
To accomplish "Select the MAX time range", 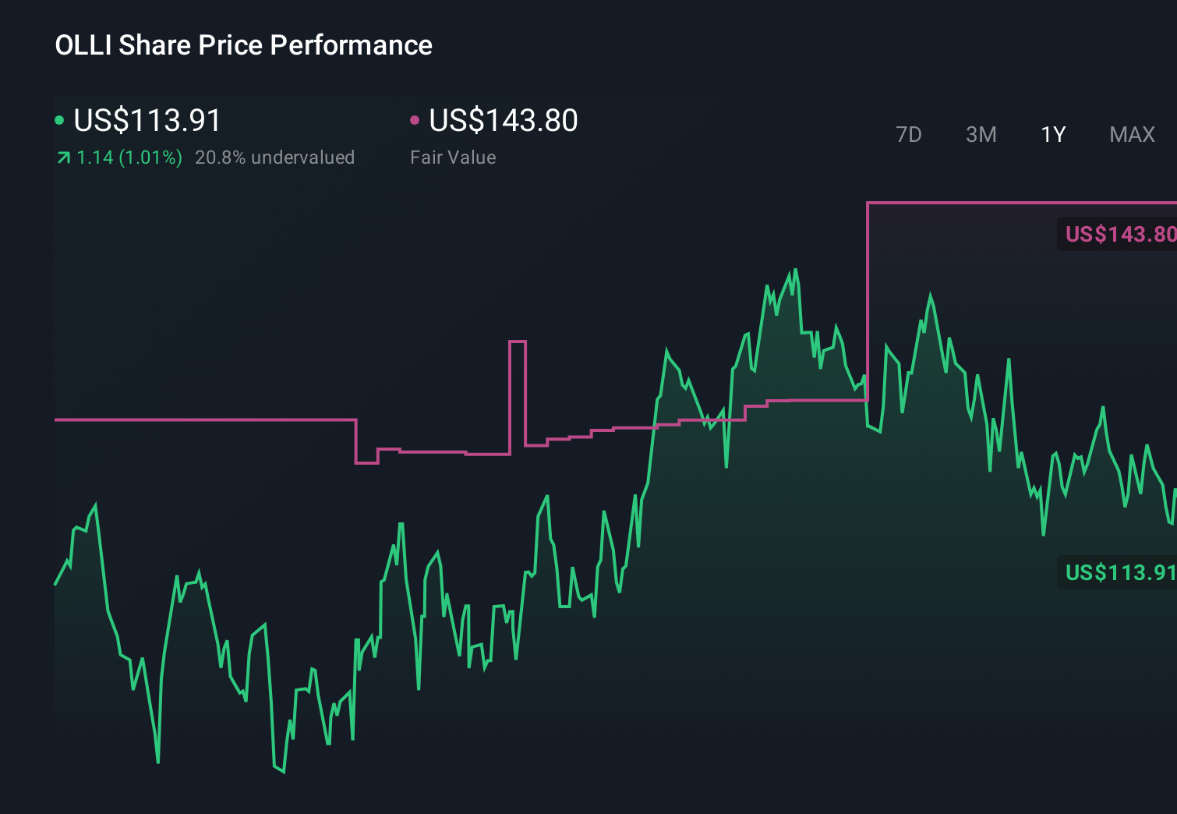I will point(1131,134).
